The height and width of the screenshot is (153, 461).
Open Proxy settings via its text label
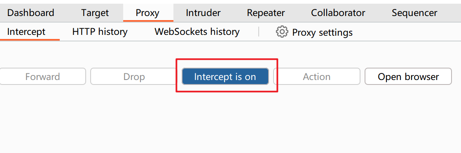coord(322,32)
